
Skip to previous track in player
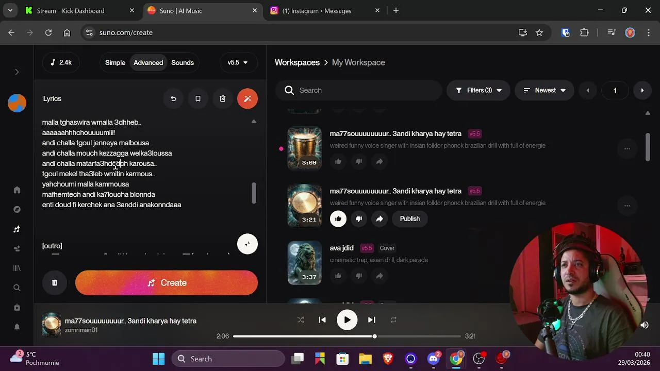pyautogui.click(x=322, y=320)
